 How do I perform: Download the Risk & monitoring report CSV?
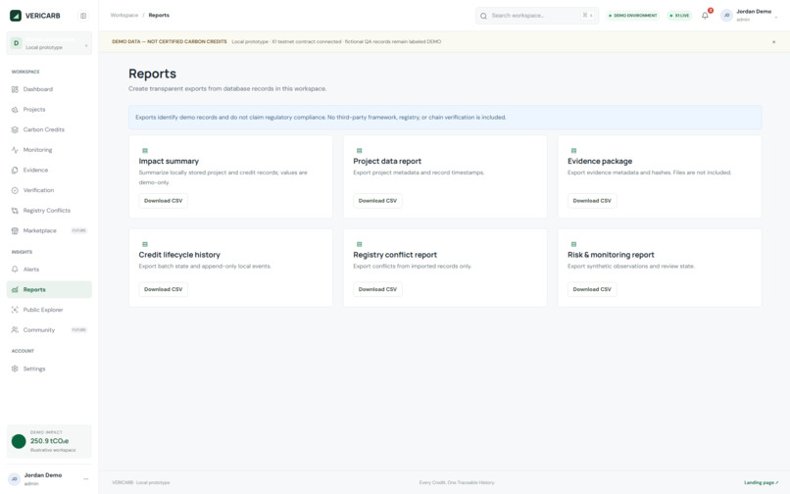pyautogui.click(x=592, y=289)
